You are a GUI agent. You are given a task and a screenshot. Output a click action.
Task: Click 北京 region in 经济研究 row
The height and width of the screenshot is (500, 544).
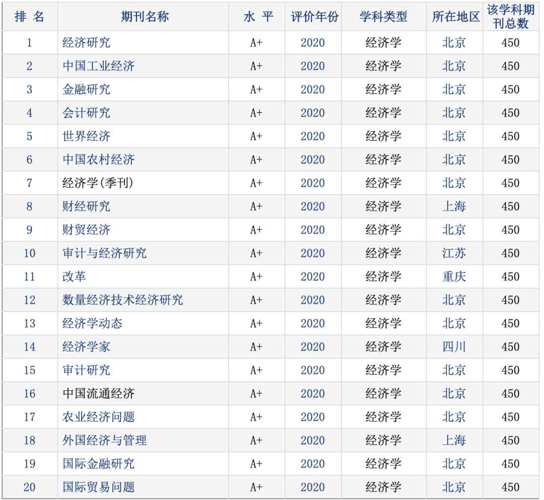454,43
